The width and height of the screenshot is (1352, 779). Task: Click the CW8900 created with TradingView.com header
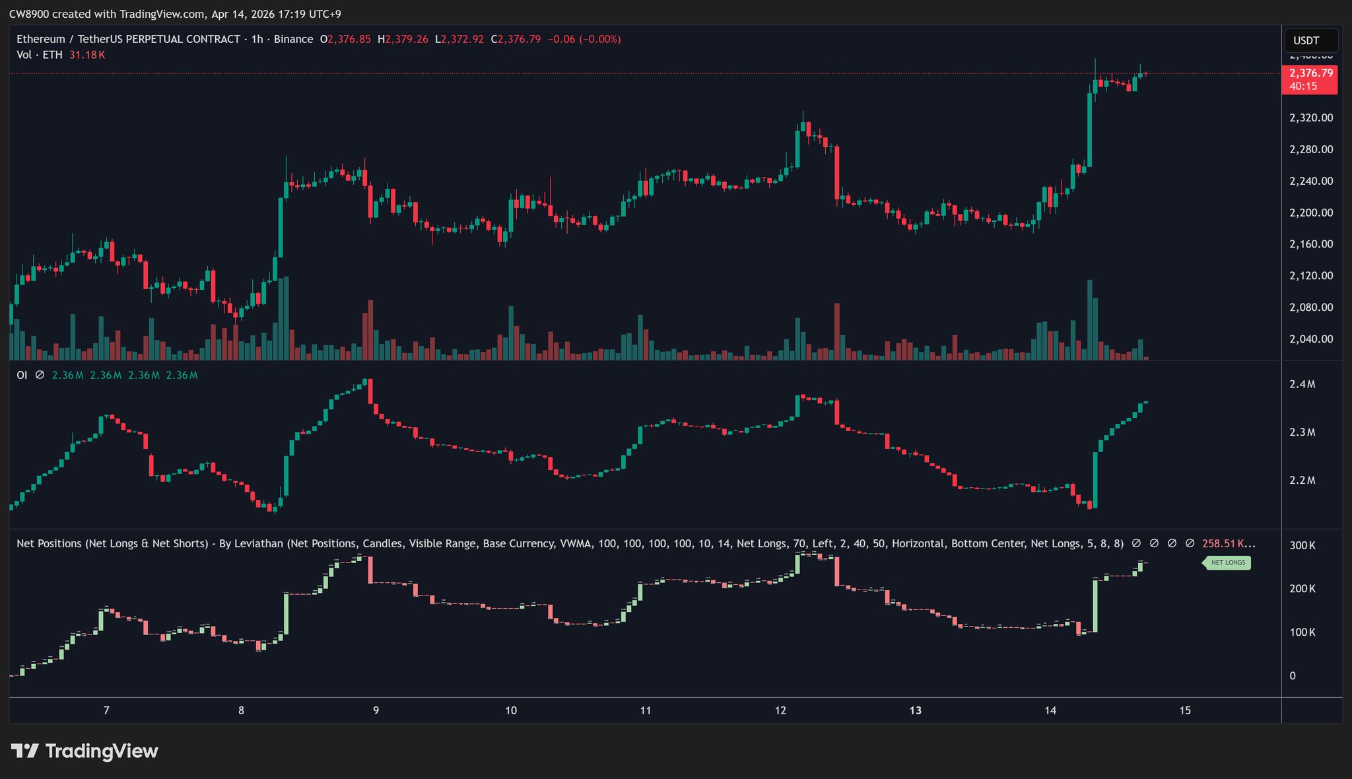[175, 14]
